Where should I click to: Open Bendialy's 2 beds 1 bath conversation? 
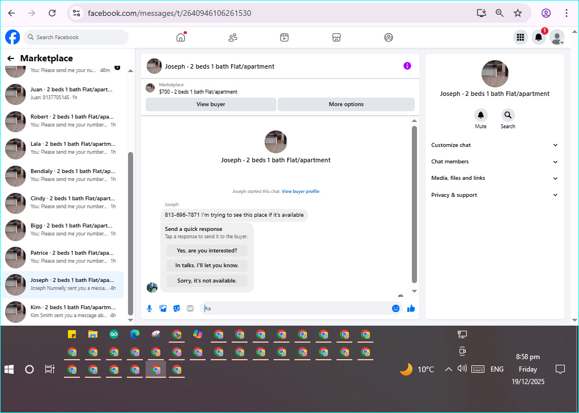[63, 175]
